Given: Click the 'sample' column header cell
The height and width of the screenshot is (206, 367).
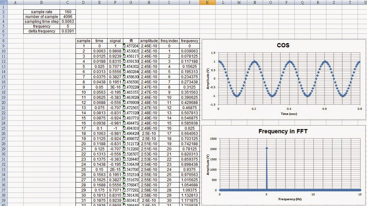Looking at the screenshot, I should tap(83, 41).
